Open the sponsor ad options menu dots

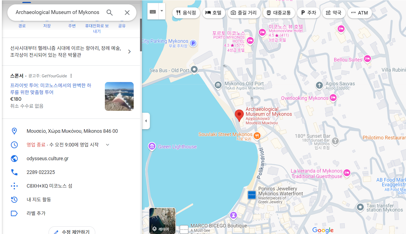tap(71, 76)
